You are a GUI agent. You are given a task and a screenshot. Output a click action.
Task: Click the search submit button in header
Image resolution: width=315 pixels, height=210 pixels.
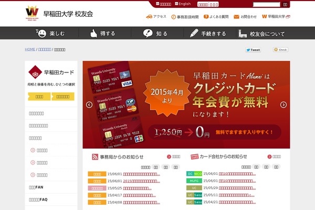[x=285, y=4]
